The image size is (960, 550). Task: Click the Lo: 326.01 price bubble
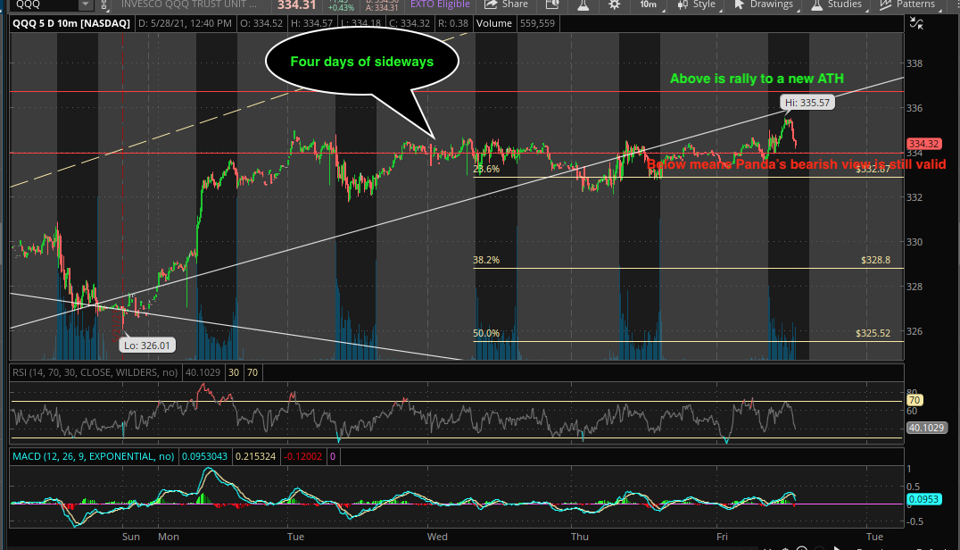147,346
